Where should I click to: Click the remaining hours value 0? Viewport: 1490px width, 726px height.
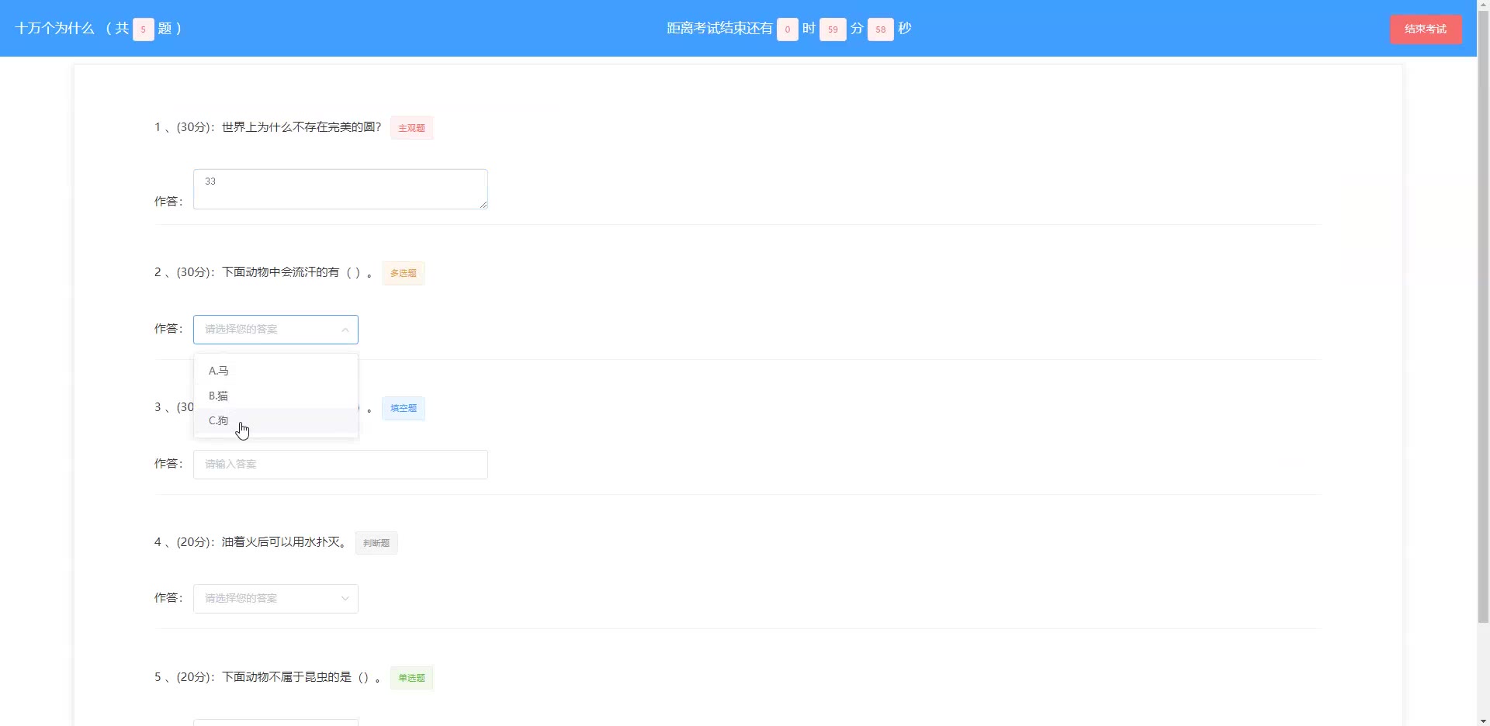click(x=787, y=29)
